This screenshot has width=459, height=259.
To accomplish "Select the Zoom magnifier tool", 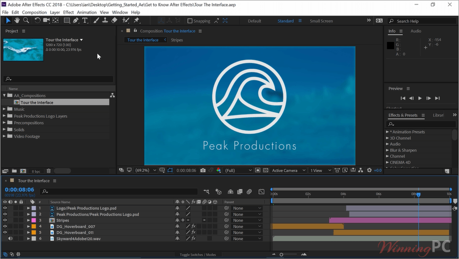I will (x=26, y=20).
